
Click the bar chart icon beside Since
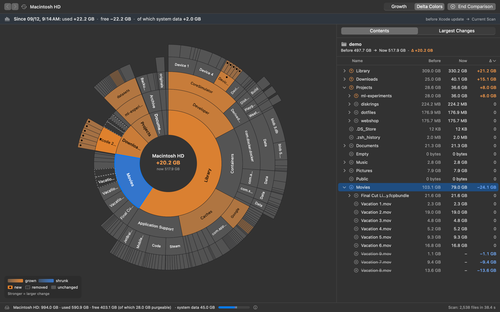tap(7, 19)
